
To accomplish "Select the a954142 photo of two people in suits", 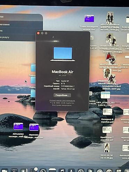I will point(110,17).
